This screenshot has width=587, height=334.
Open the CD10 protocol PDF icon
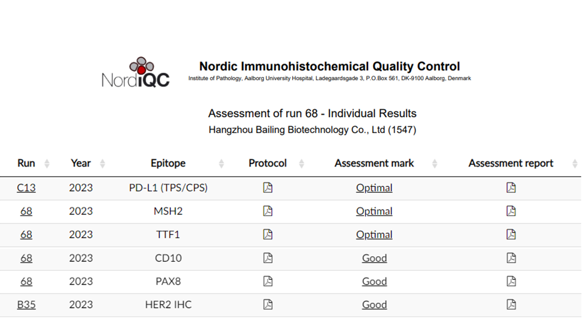(268, 258)
